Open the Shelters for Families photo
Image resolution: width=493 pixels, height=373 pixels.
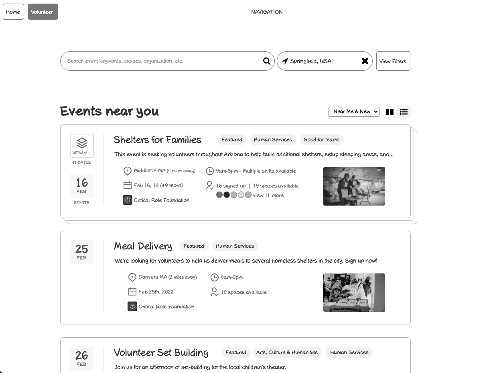[354, 186]
